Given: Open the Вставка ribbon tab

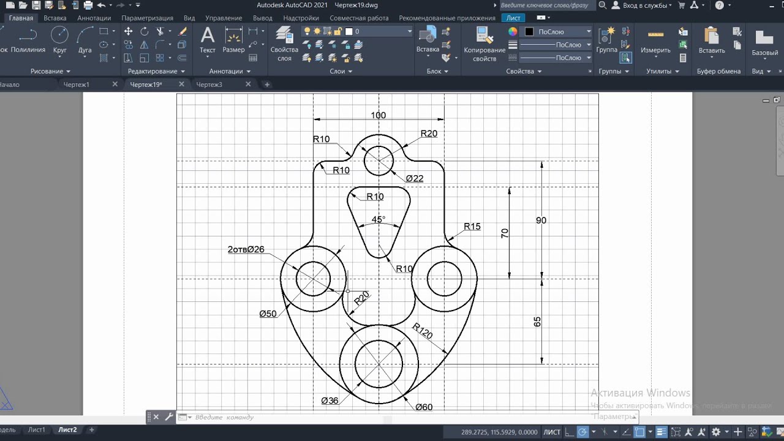Looking at the screenshot, I should (x=55, y=18).
